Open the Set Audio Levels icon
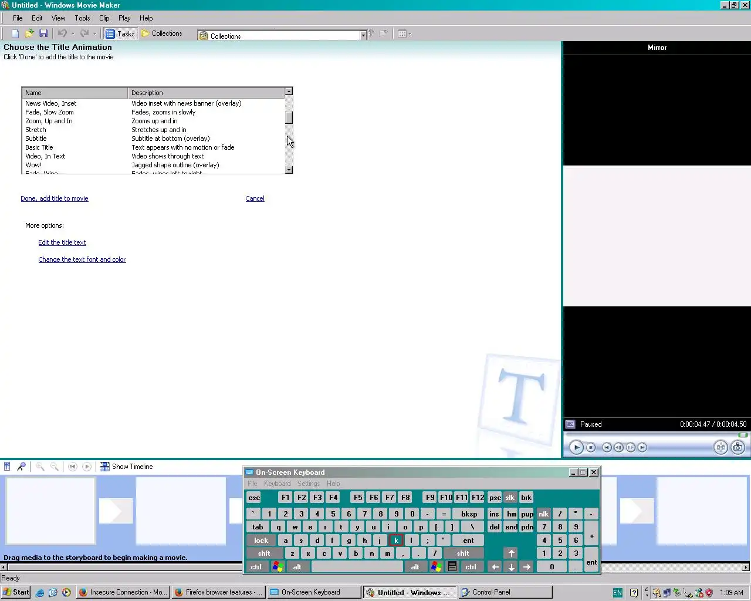Image resolution: width=751 pixels, height=601 pixels. click(7, 467)
